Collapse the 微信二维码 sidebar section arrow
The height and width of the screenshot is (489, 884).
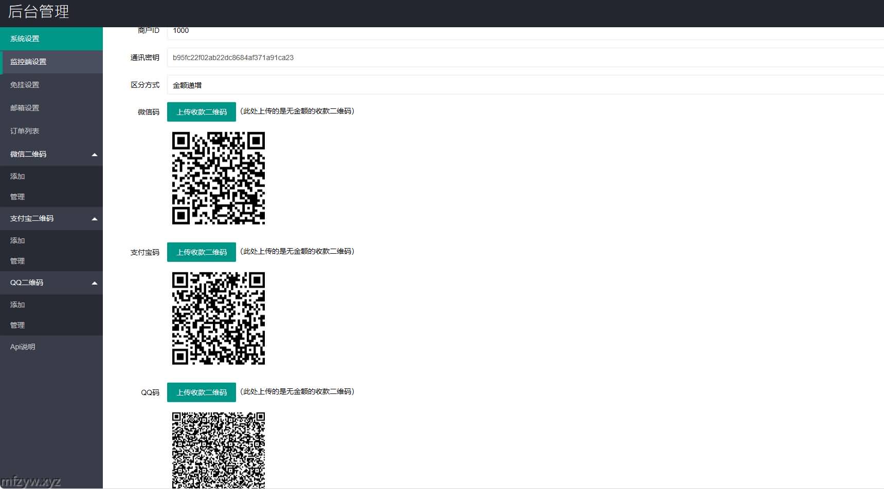(x=95, y=155)
